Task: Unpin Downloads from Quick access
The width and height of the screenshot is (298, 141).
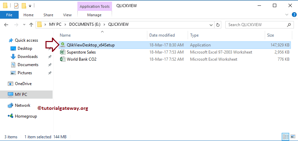Action: pyautogui.click(x=50, y=57)
